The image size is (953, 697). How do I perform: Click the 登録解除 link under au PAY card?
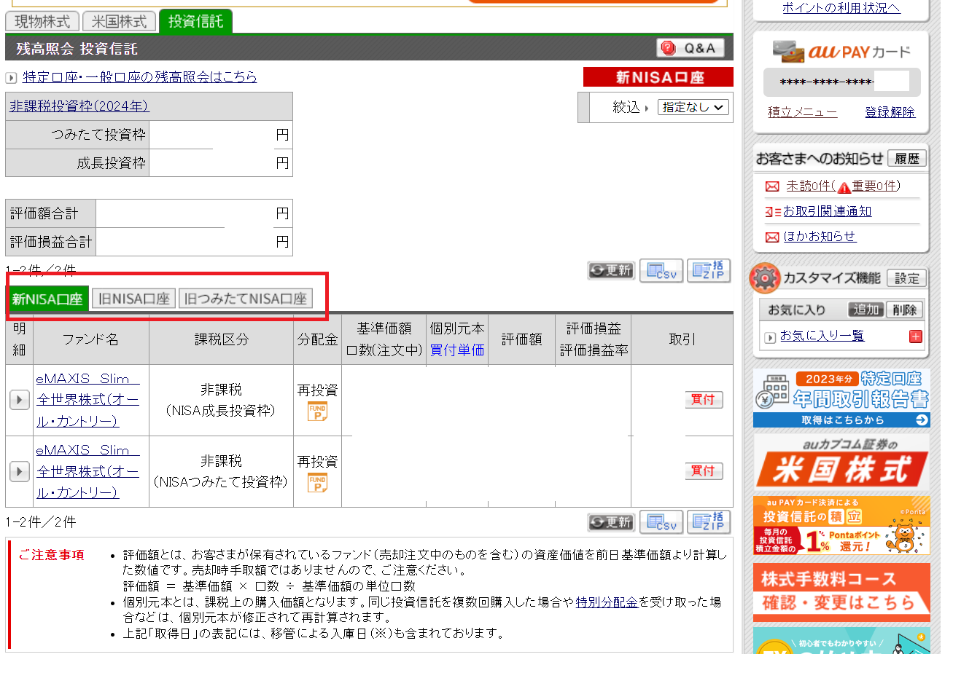889,112
